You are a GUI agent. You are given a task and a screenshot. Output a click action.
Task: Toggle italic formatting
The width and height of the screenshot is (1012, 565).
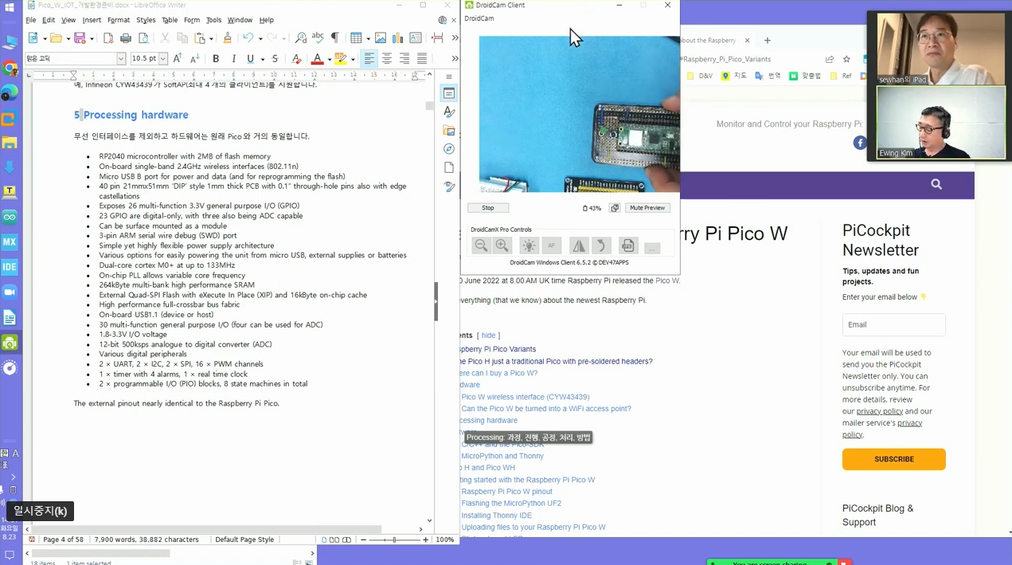point(233,58)
